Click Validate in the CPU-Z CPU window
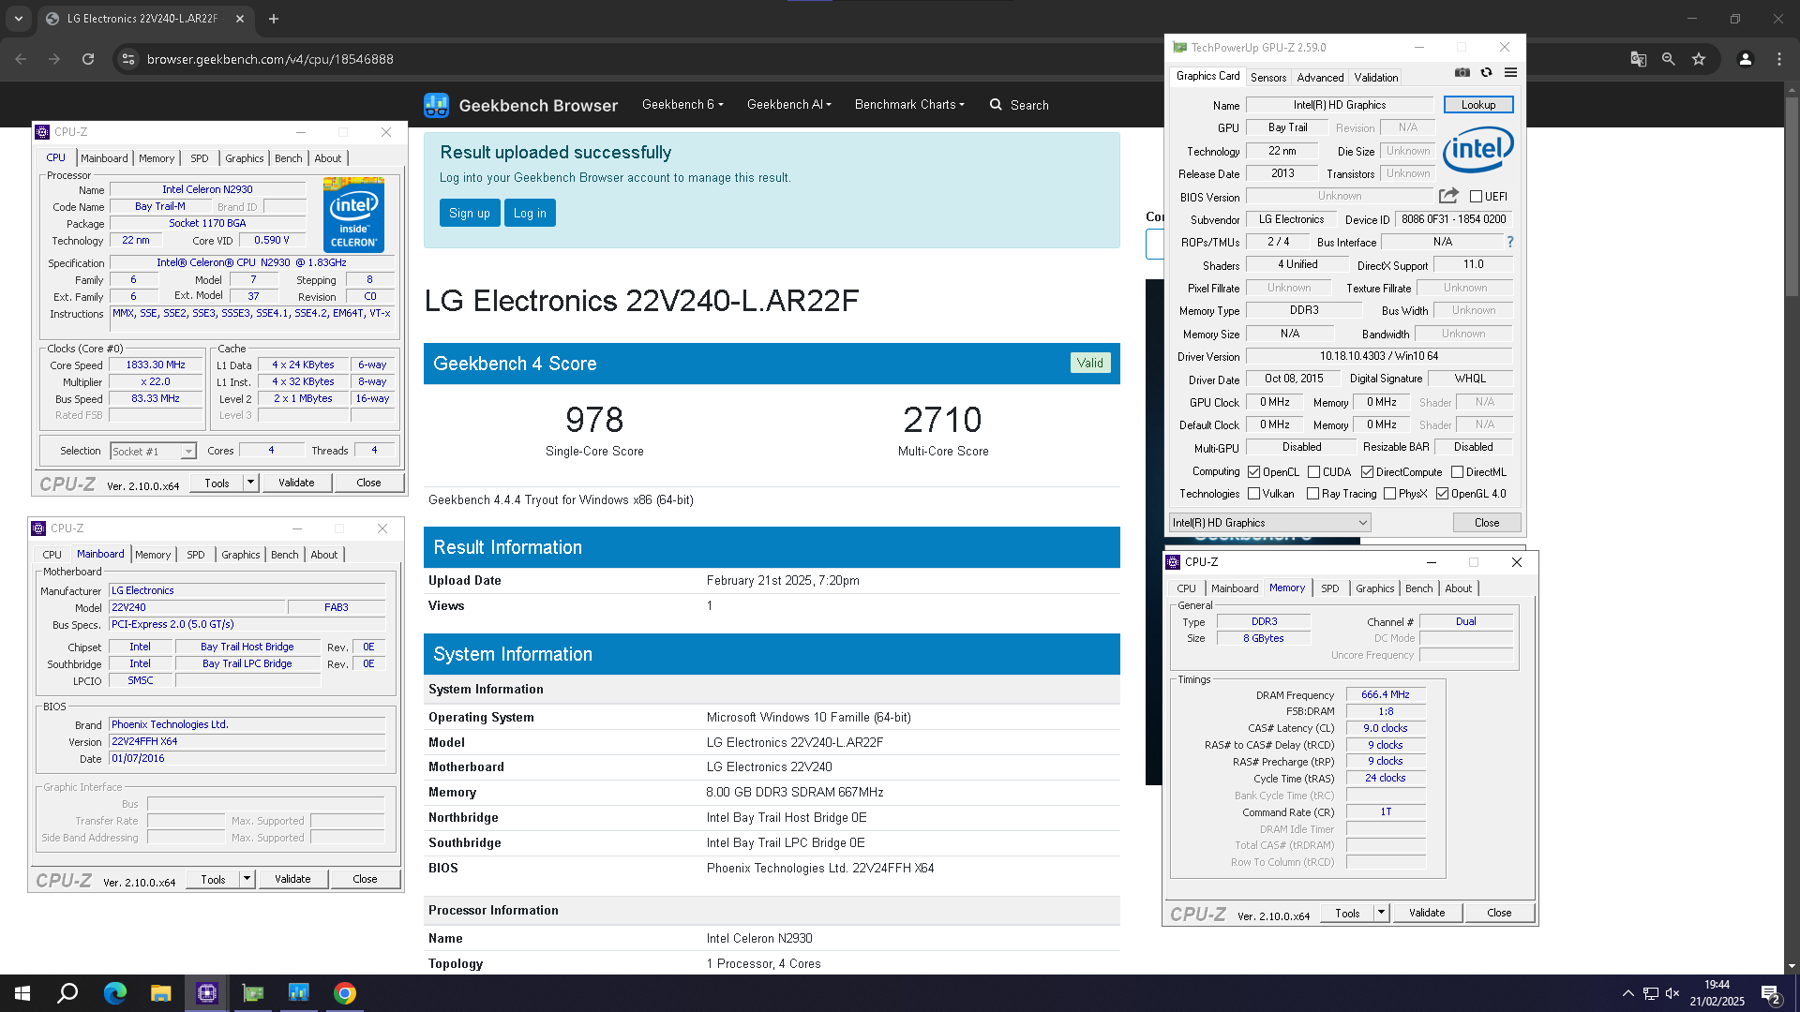Screen dimensions: 1800x1012 pos(296,483)
